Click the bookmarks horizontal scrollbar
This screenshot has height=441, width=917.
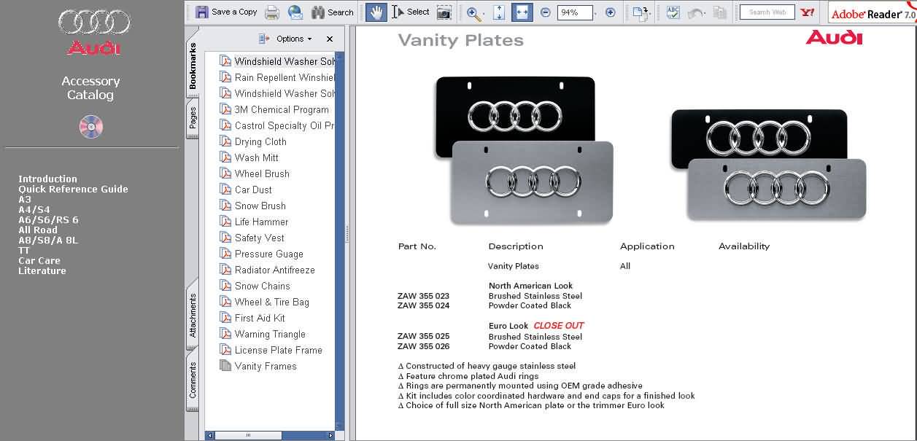270,435
